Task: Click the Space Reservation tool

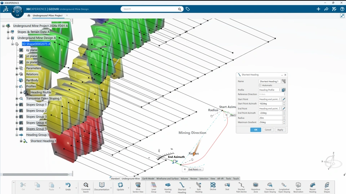Action: [298, 187]
